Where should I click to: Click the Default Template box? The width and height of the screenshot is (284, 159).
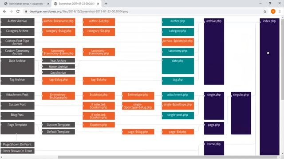click(59, 132)
